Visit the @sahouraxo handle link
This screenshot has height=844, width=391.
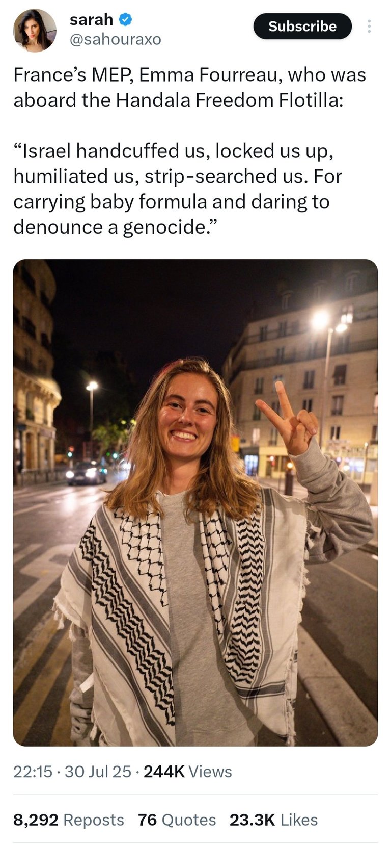click(115, 39)
